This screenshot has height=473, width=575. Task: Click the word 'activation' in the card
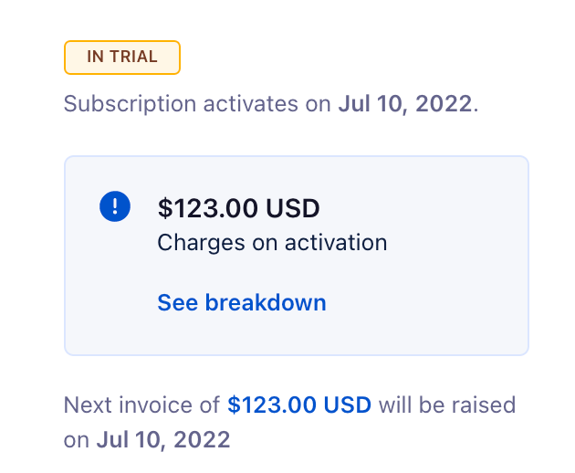(336, 243)
